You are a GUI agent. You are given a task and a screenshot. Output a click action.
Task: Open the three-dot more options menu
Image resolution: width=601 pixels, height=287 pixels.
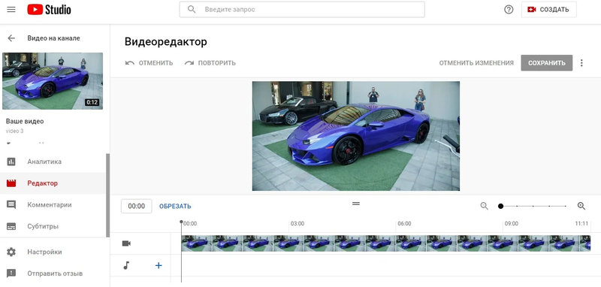pos(581,63)
